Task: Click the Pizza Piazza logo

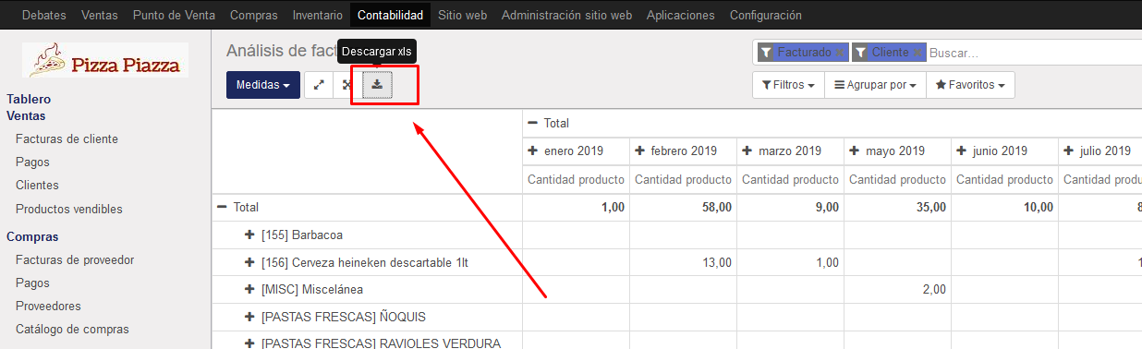Action: point(105,60)
